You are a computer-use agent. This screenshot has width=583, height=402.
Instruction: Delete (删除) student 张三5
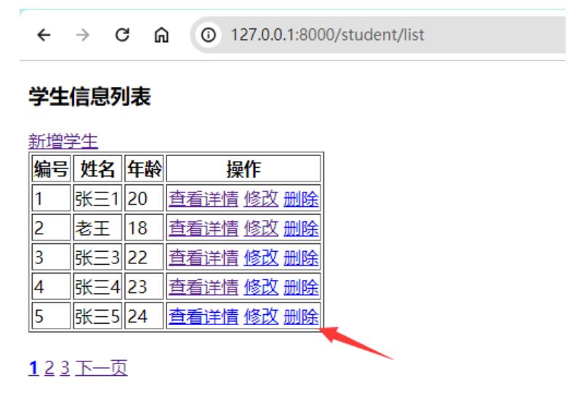coord(301,317)
